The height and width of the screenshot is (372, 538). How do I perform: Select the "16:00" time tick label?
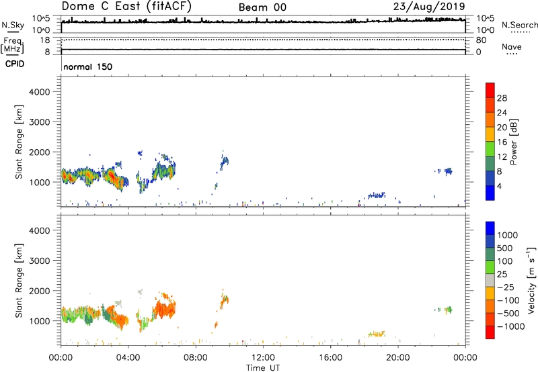click(x=330, y=358)
